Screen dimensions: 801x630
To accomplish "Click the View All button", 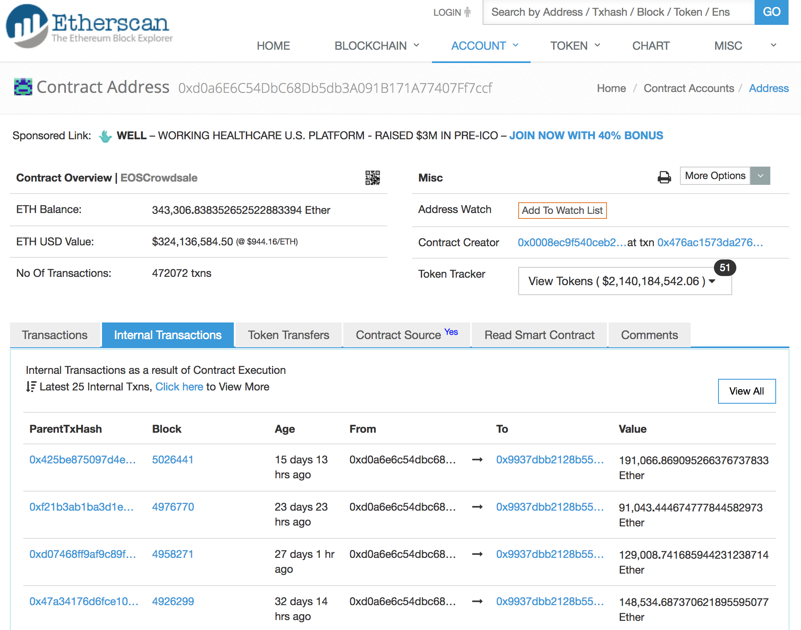I will click(x=747, y=391).
